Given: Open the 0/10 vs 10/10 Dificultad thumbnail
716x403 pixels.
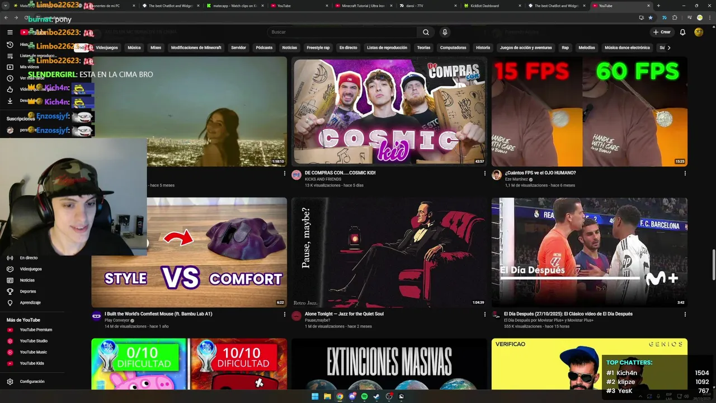Looking at the screenshot, I should point(189,364).
